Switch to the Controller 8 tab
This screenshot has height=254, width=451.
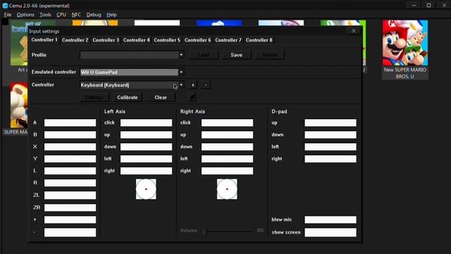point(259,40)
